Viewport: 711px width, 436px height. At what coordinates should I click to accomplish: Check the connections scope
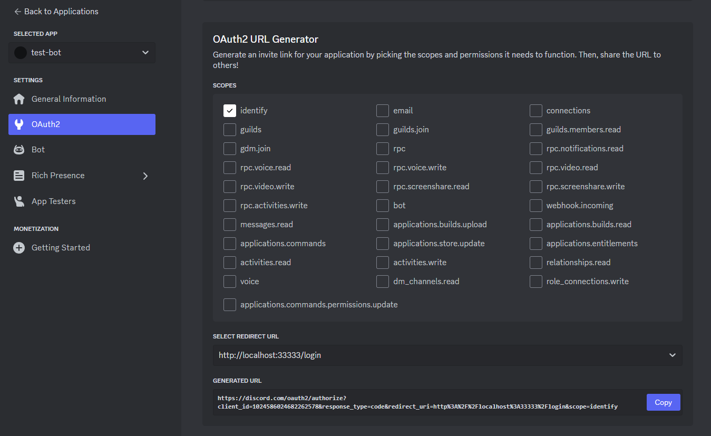click(536, 111)
